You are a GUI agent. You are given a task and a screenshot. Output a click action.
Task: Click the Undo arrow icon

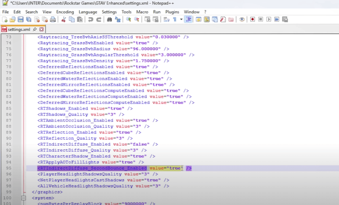(90, 20)
